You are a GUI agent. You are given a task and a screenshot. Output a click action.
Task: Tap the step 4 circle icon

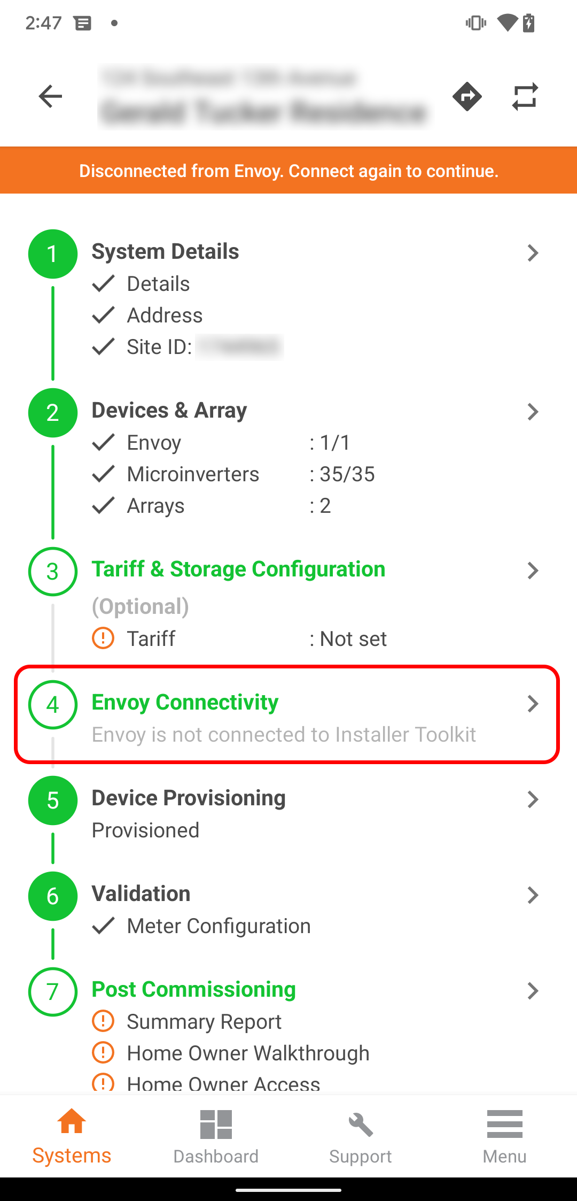52,704
